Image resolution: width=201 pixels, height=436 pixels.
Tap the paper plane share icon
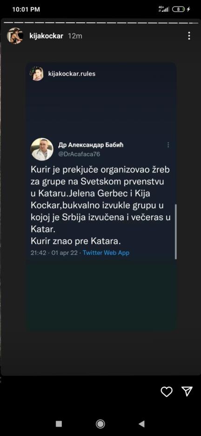187,391
